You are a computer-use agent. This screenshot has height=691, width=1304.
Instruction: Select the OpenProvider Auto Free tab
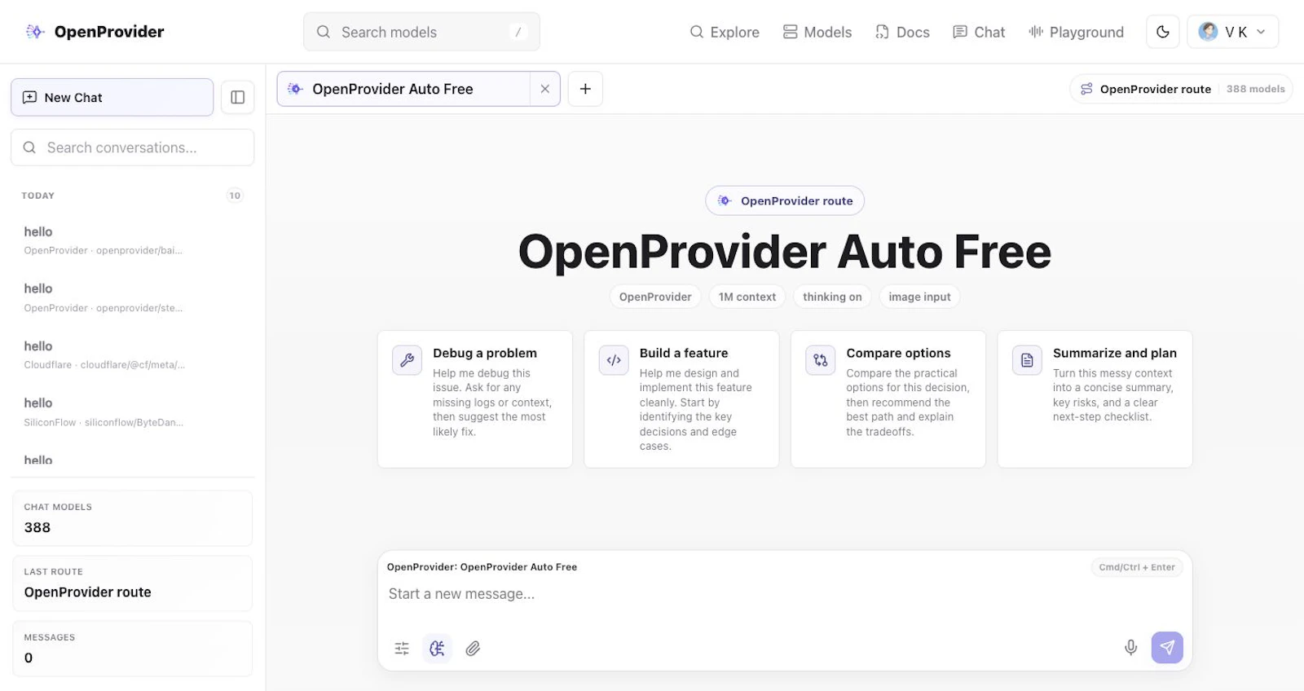[403, 89]
